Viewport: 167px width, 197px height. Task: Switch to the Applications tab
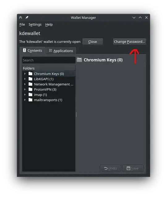61,51
